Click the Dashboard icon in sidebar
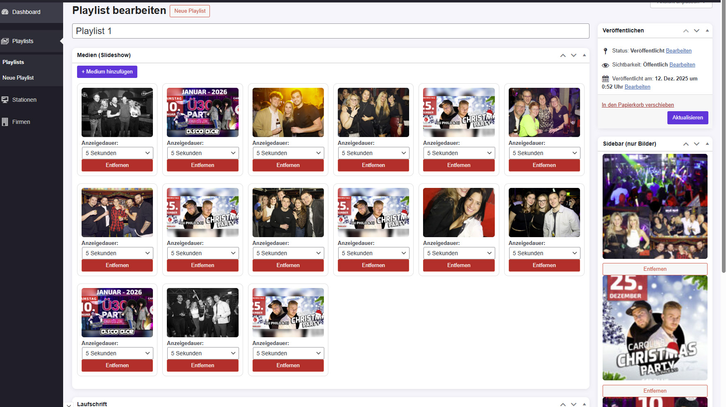The height and width of the screenshot is (407, 726). pos(5,12)
